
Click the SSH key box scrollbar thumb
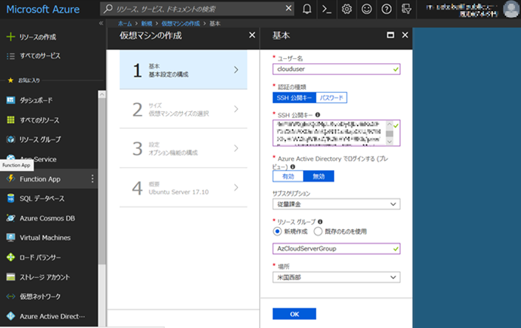pos(389,133)
